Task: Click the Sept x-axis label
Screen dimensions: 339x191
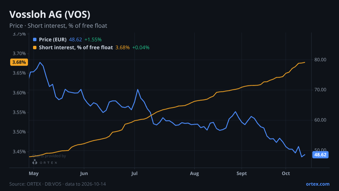Action: click(242, 173)
